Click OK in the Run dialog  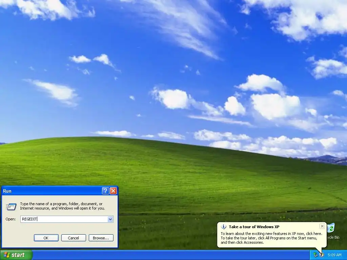[x=46, y=238]
